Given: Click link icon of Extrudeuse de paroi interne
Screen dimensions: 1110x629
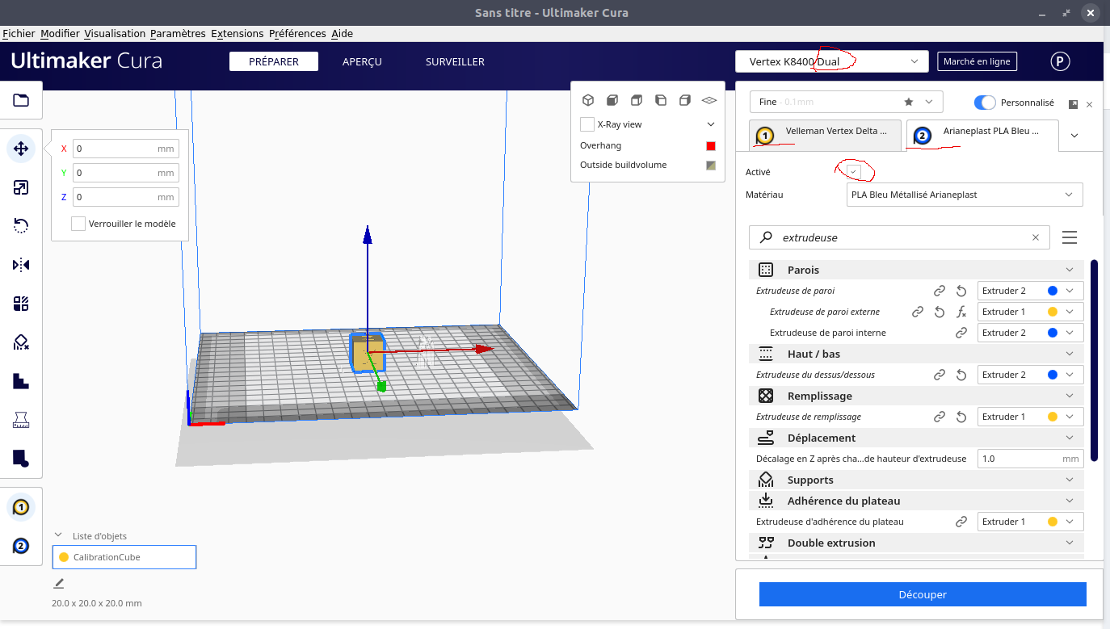Looking at the screenshot, I should click(x=961, y=333).
